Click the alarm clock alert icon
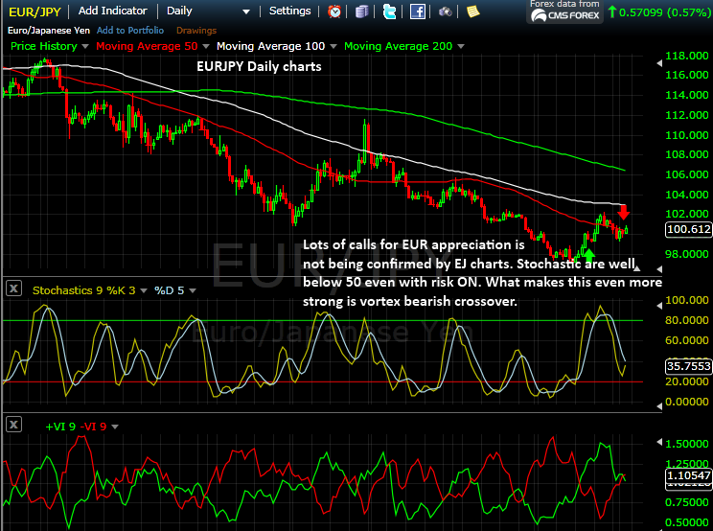This screenshot has width=713, height=531. point(334,12)
